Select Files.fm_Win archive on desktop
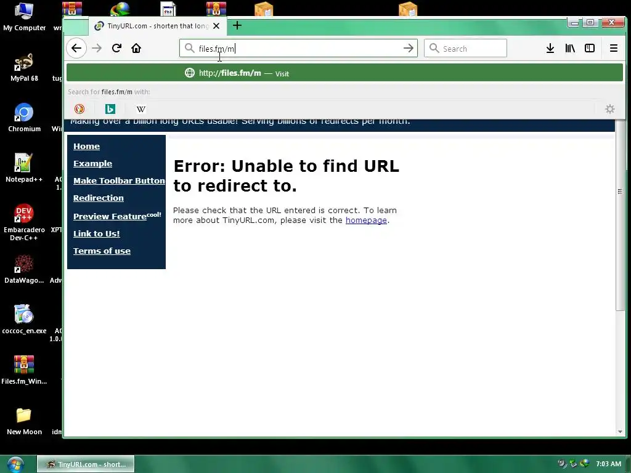This screenshot has height=473, width=631. [24, 370]
